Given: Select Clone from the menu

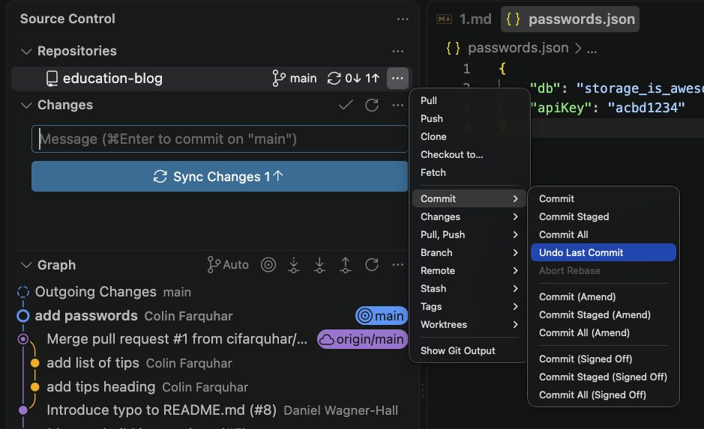Looking at the screenshot, I should coord(469,136).
